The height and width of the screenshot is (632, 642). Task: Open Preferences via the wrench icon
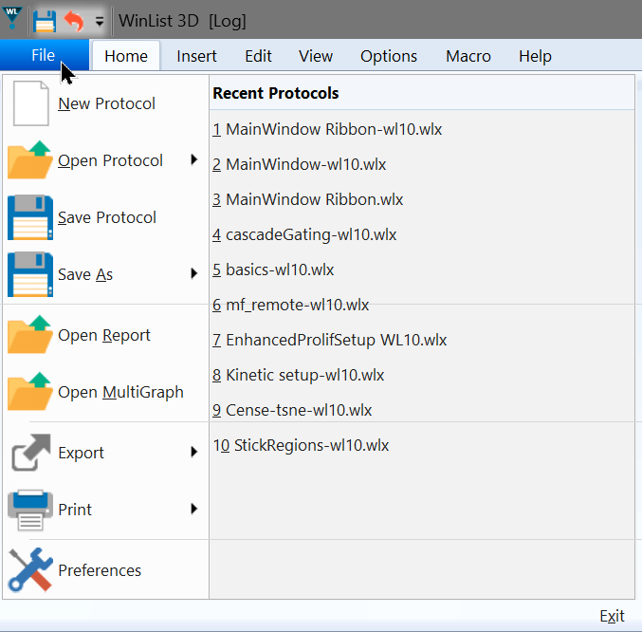[30, 570]
